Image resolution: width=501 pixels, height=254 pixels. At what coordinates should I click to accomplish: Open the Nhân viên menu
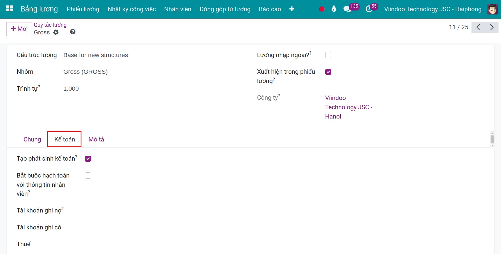[178, 9]
